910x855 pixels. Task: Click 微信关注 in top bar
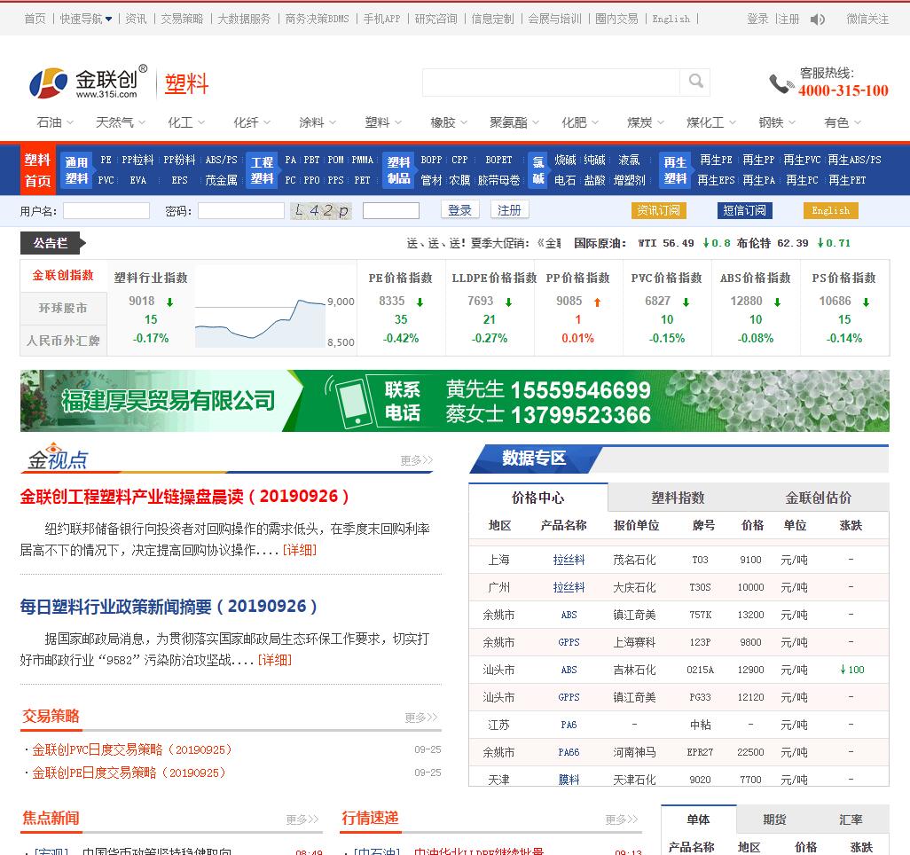tap(867, 20)
